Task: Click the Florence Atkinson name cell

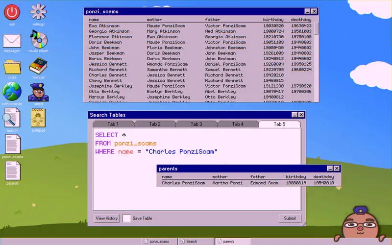Action: click(x=111, y=37)
